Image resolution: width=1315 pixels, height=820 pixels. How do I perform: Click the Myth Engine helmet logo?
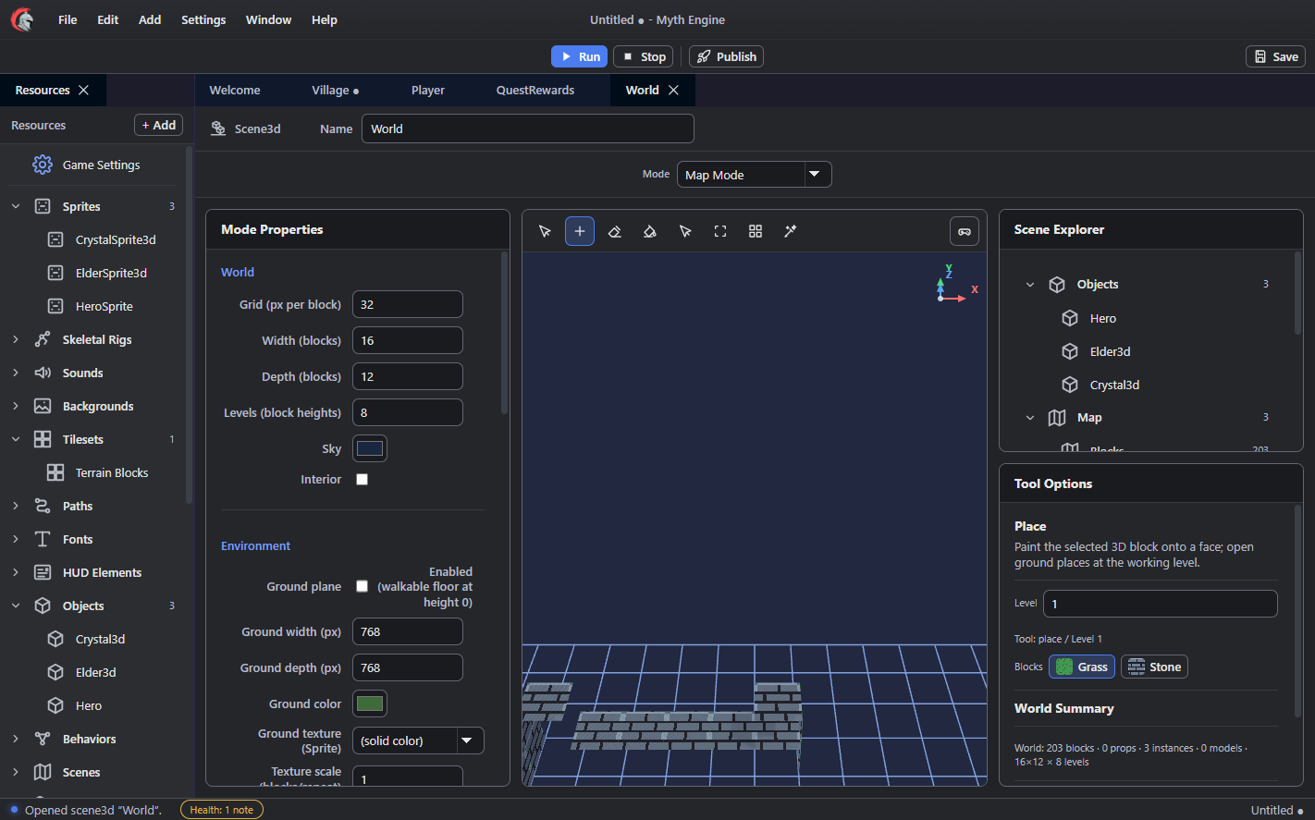click(x=22, y=19)
